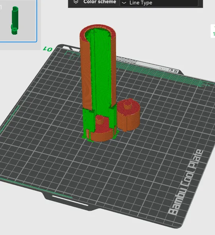The height and width of the screenshot is (235, 215).
Task: Click the Bambu Cool Plate label
Action: (x=186, y=182)
